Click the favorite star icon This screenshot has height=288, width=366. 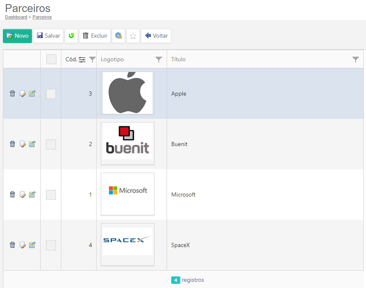pyautogui.click(x=133, y=36)
